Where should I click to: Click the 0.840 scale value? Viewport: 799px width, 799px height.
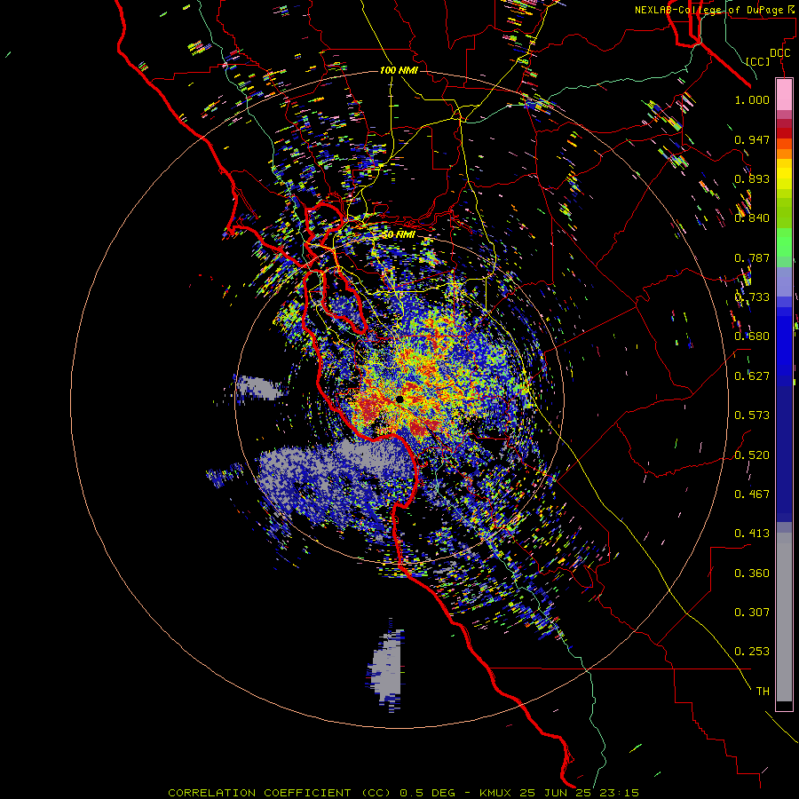752,218
